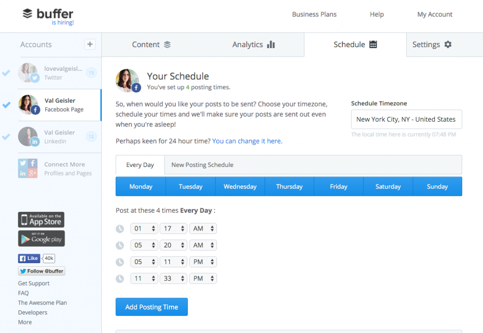Screen dimensions: 483x333
Task: Toggle Thursday in the posting schedule
Action: coord(289,186)
